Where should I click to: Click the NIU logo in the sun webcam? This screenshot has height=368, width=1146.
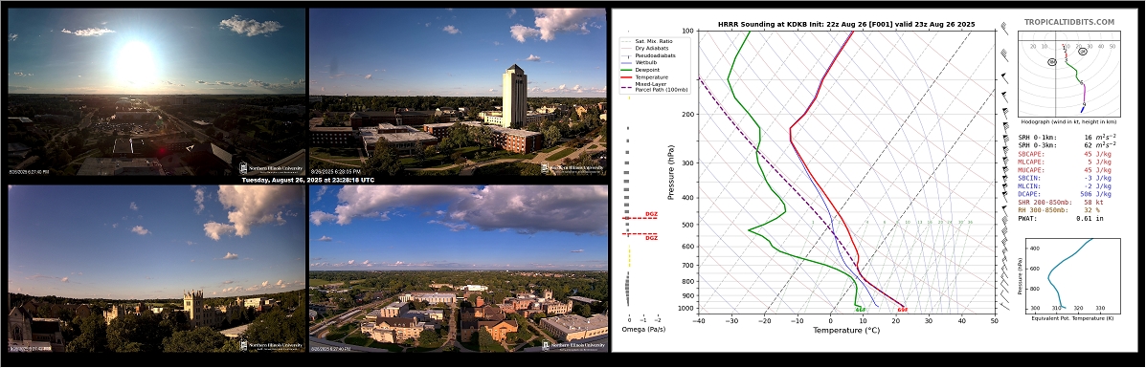pyautogui.click(x=271, y=168)
